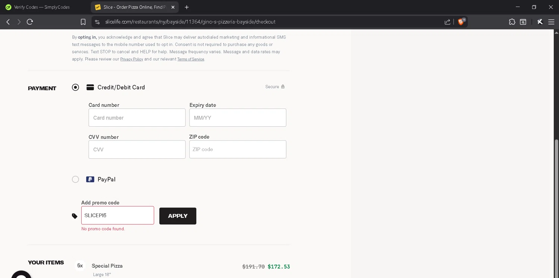The width and height of the screenshot is (559, 278).
Task: Select Credit/Debit Card radio button
Action: click(x=75, y=87)
